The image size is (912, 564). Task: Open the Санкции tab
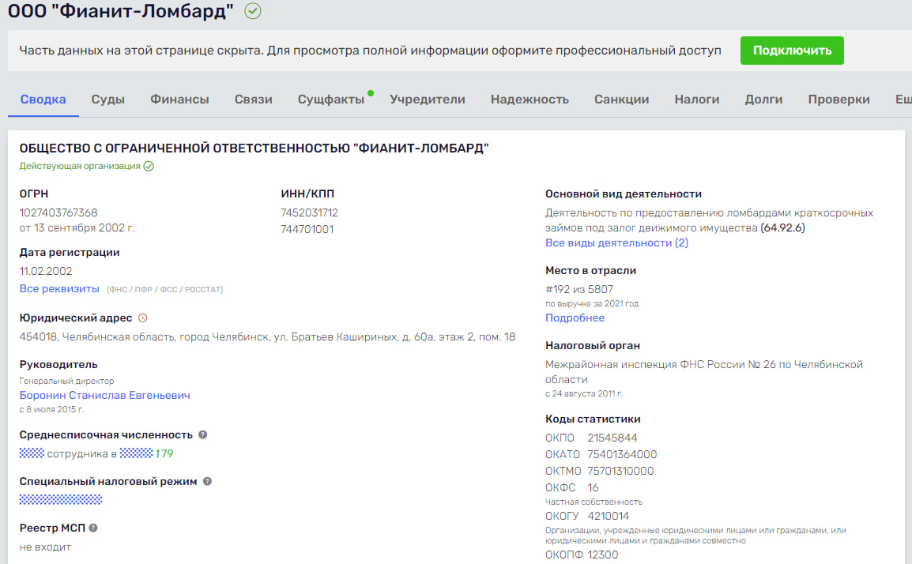point(621,100)
